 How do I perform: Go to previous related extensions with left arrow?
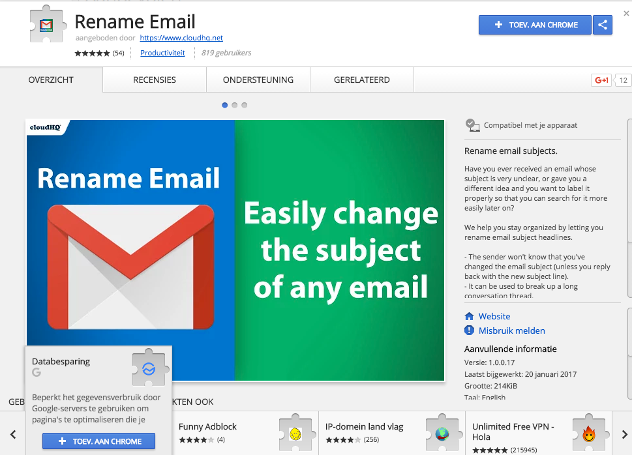point(13,434)
